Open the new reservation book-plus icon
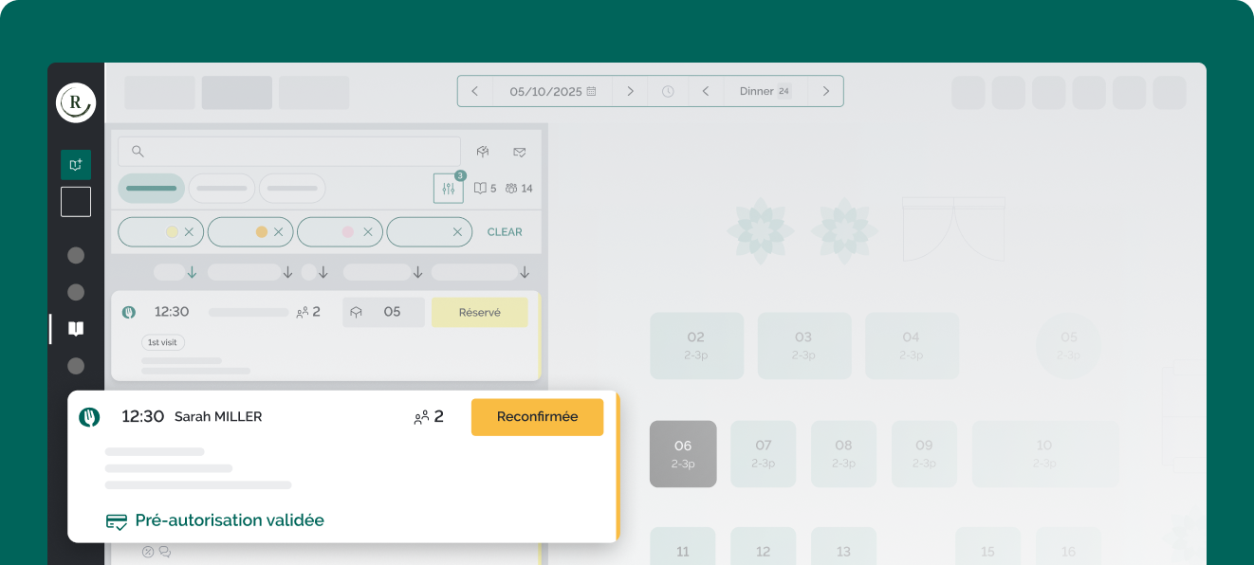1254x565 pixels. point(76,165)
